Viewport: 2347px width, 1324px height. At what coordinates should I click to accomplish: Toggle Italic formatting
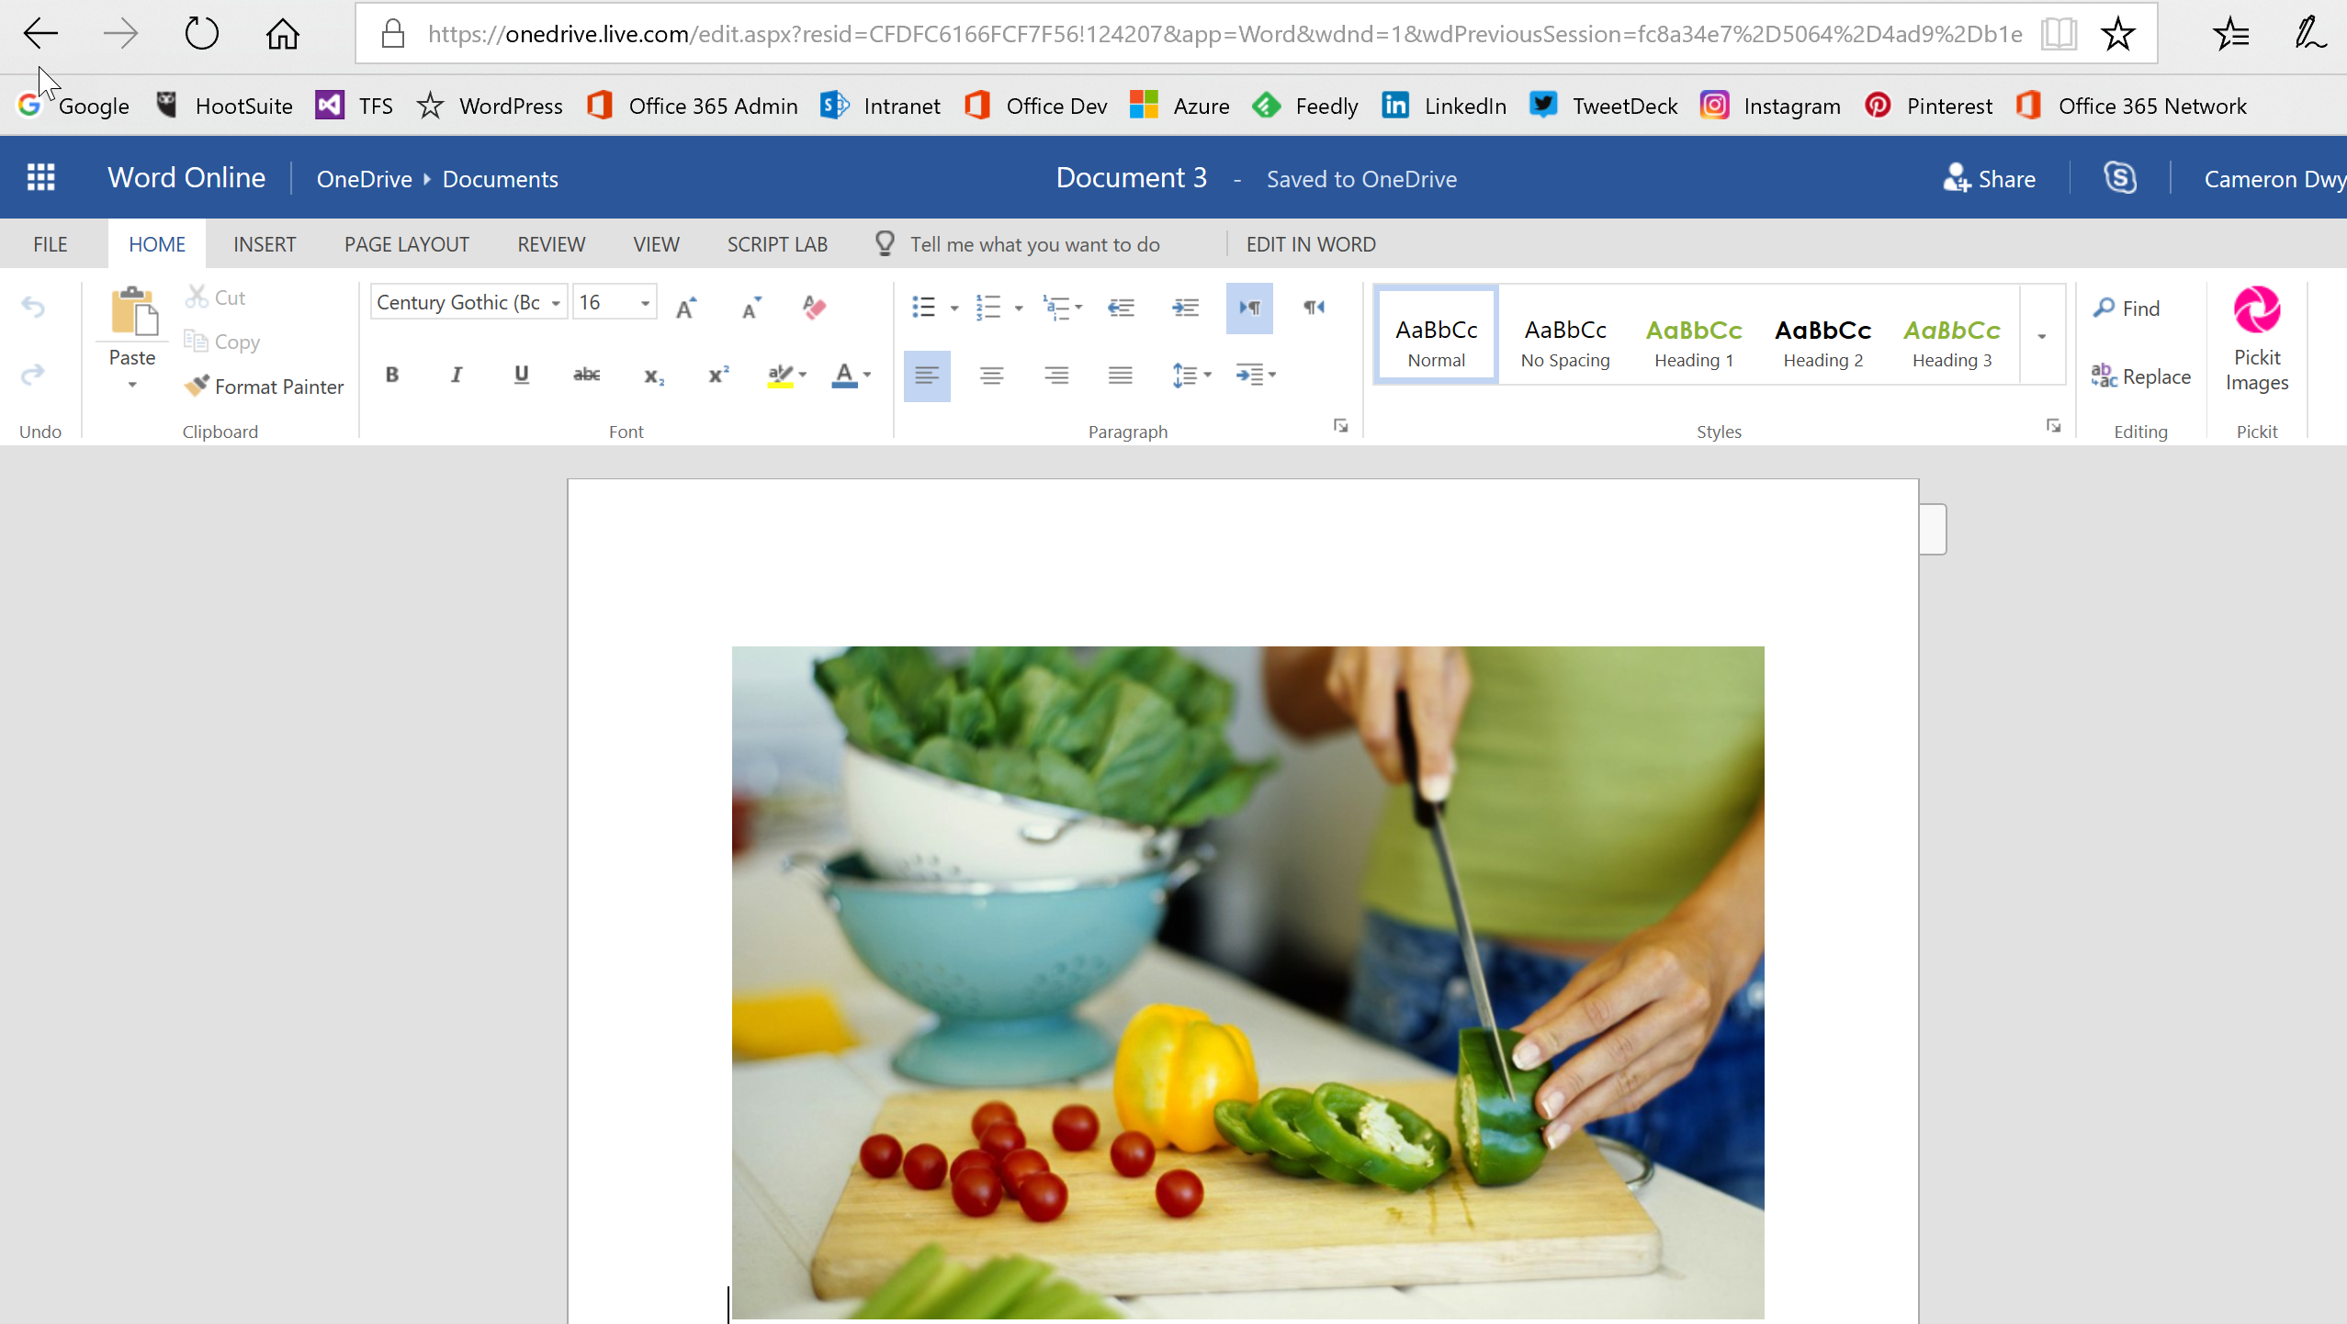coord(457,375)
